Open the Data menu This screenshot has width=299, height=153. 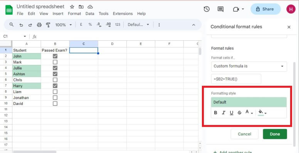pos(90,13)
